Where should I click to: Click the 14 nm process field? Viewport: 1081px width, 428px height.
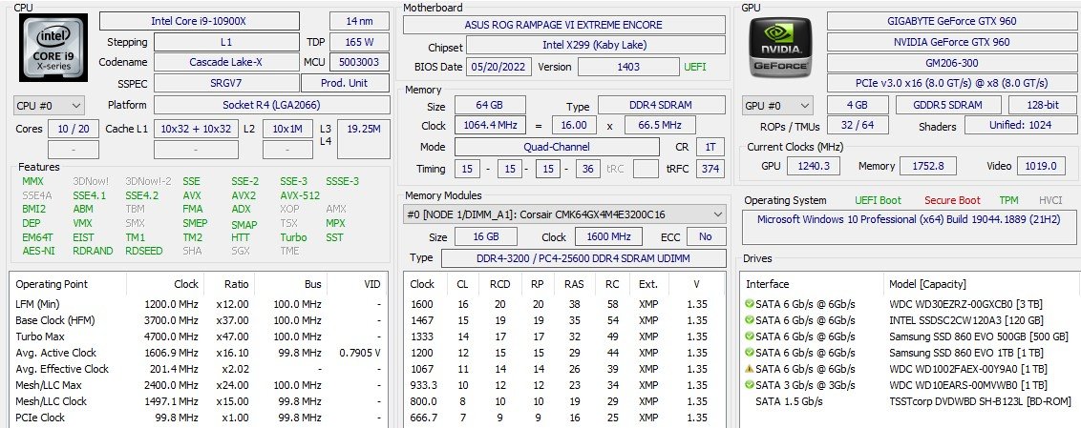[359, 21]
